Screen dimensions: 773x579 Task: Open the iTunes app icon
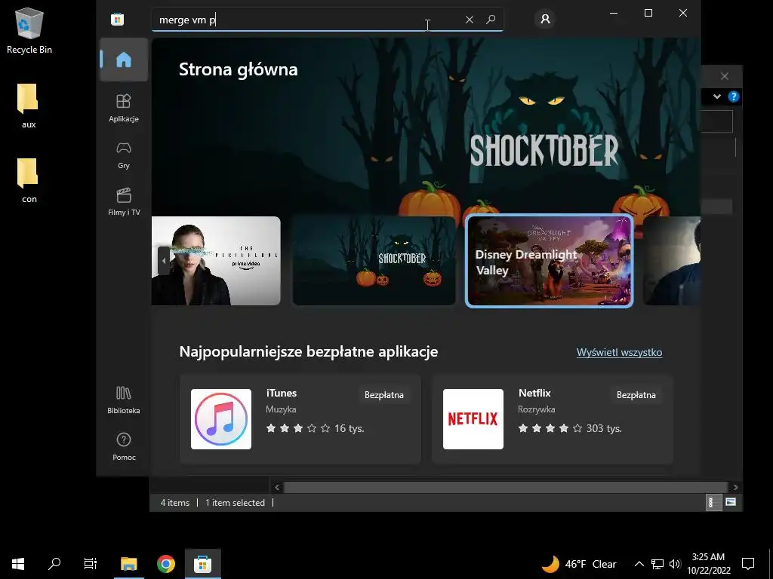point(221,419)
